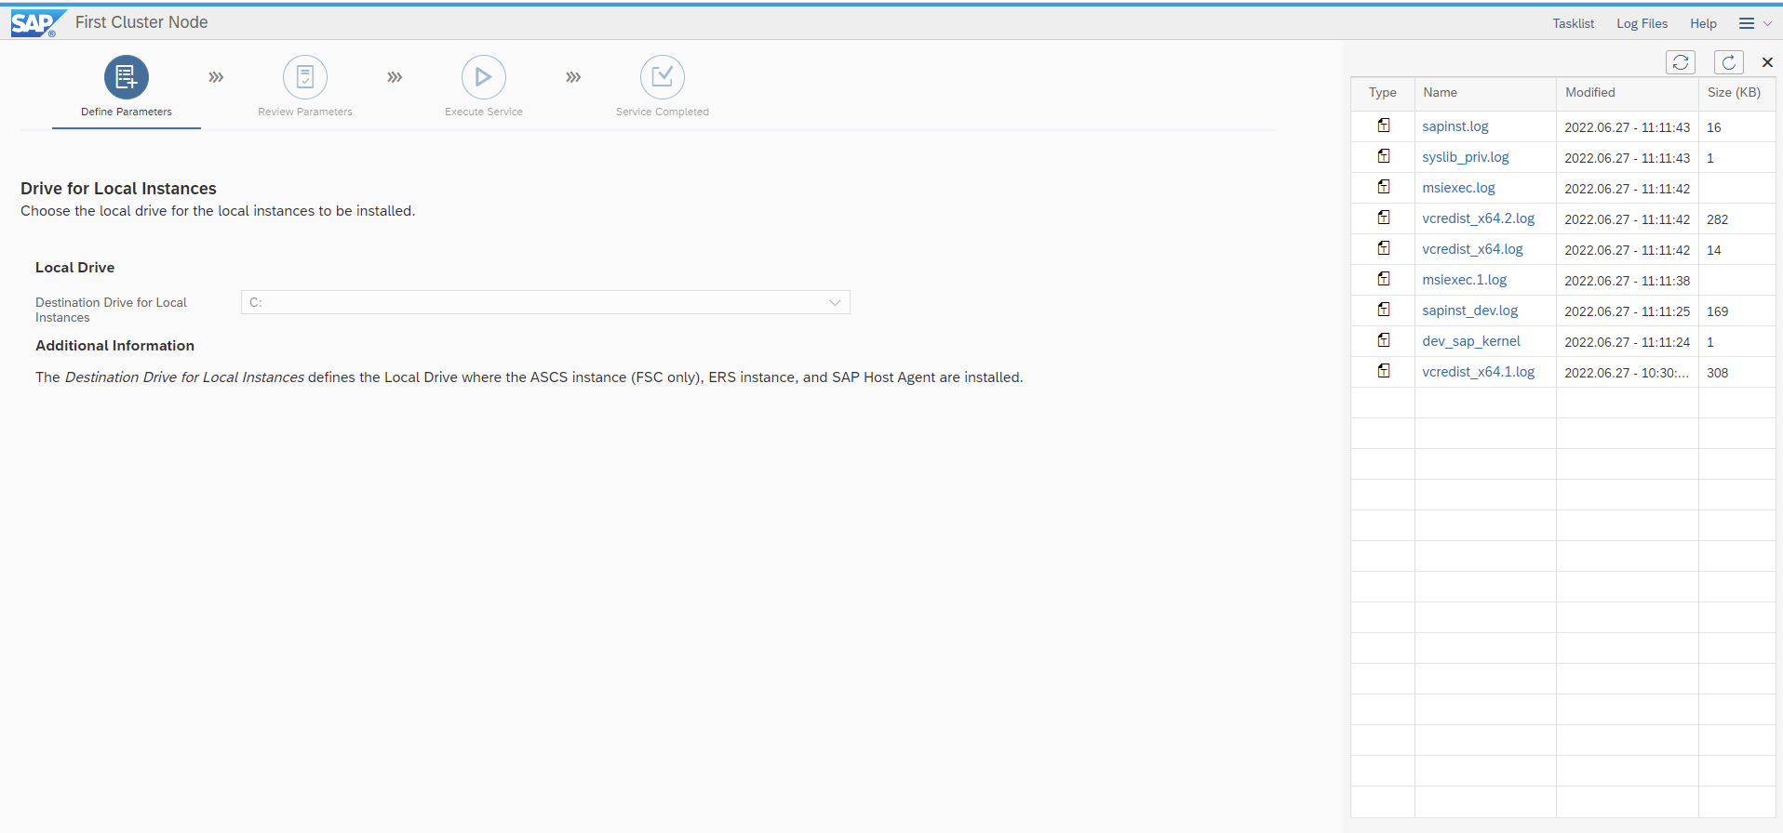Screen dimensions: 1783x833
Task: Click the First Cluster Node title
Action: pos(141,22)
